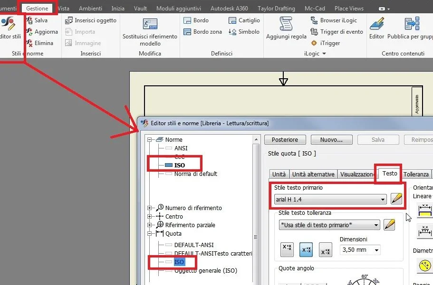Select the middle tolerance alignment toggle
The width and height of the screenshot is (433, 285).
point(306,250)
